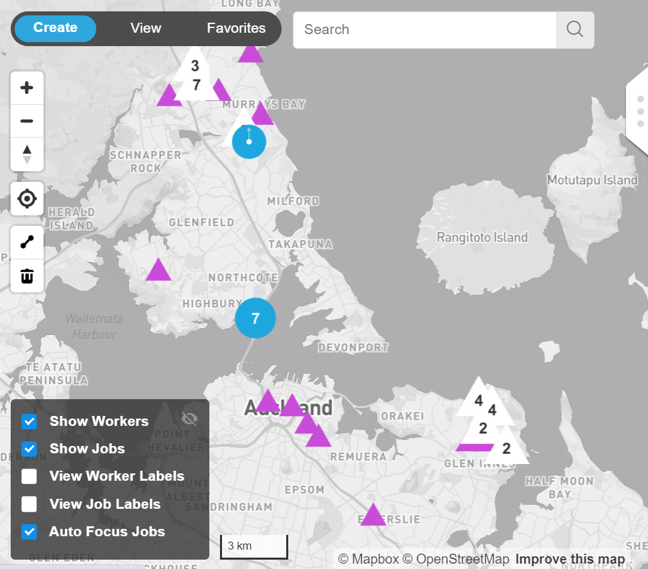
Task: Expand the blue cluster of 7 workers
Action: 255,318
